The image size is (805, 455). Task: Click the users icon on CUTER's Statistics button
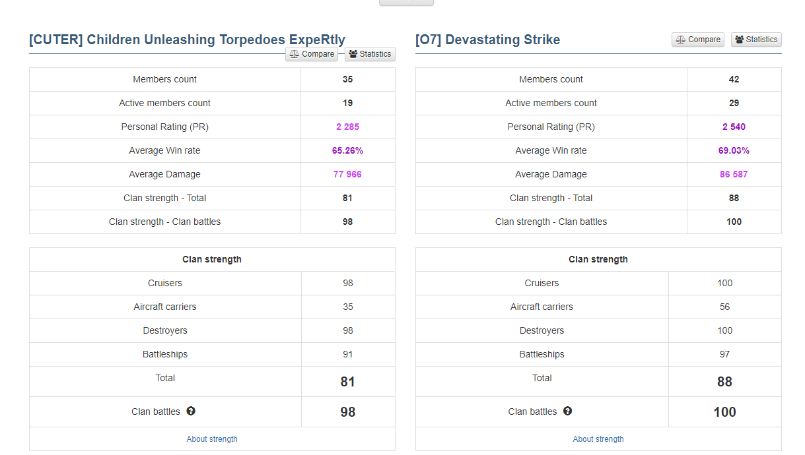pos(353,54)
